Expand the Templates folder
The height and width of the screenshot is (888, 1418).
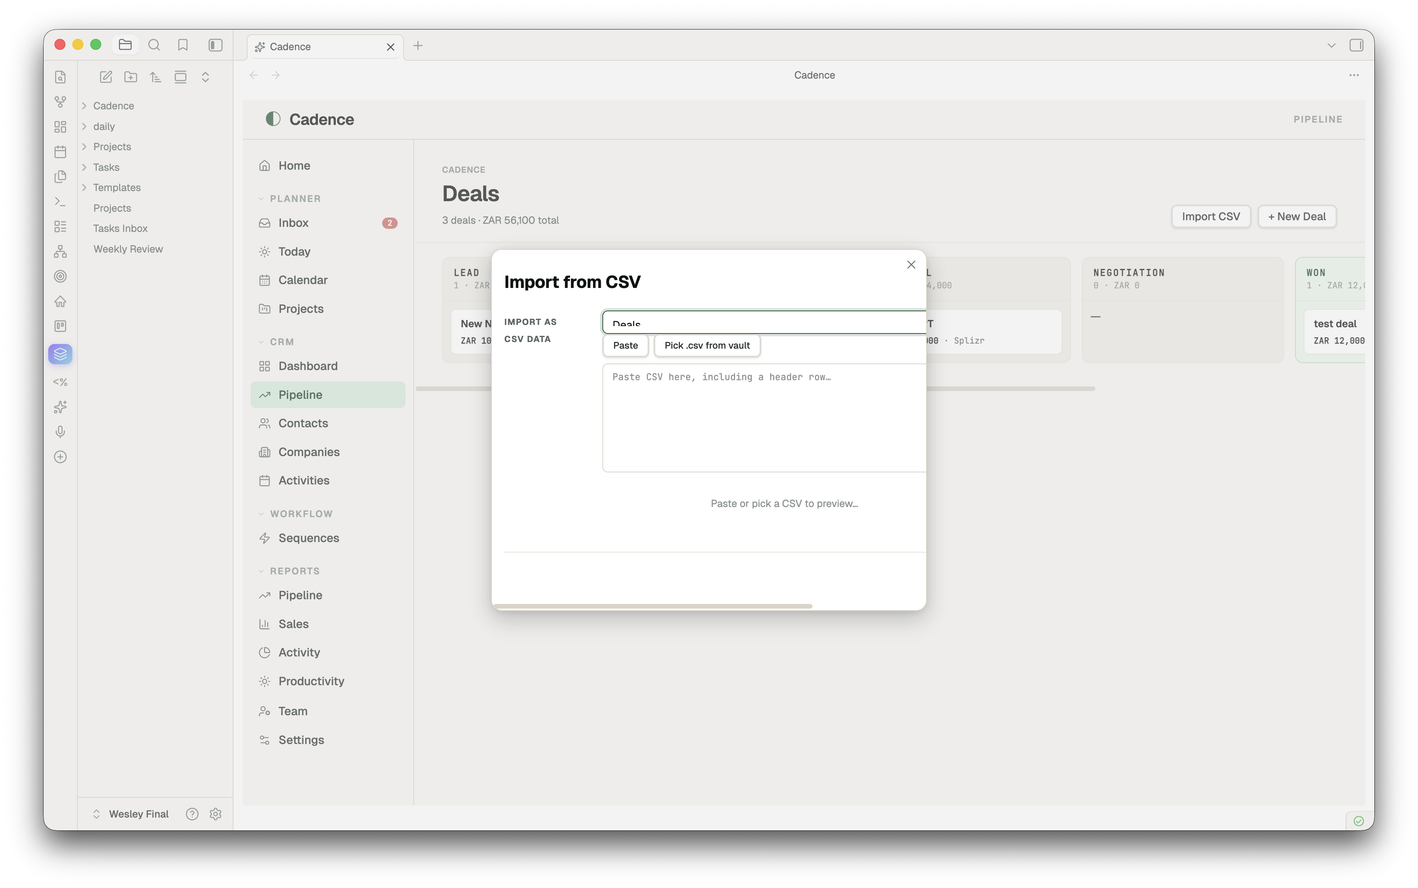(84, 187)
